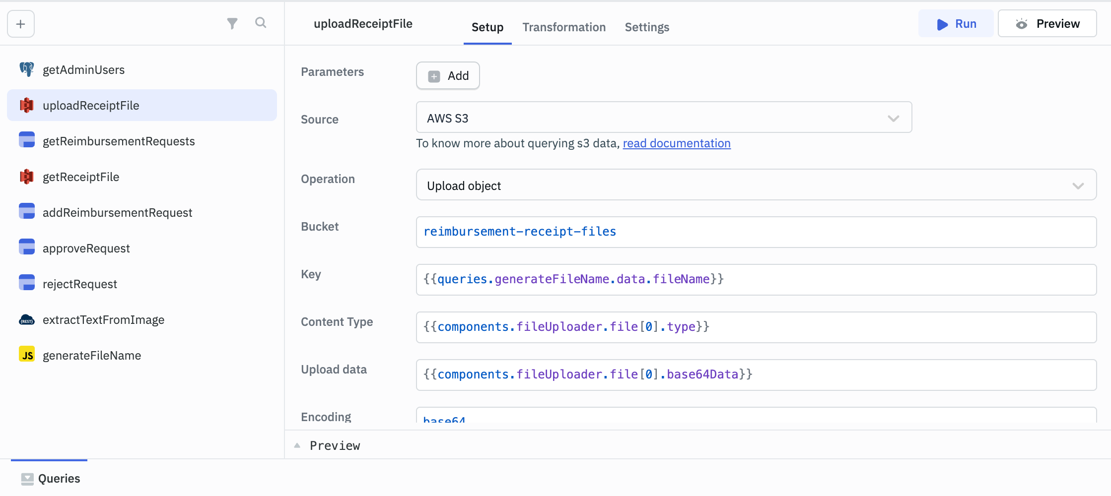Collapse the Preview panel at the bottom
This screenshot has width=1111, height=496.
(x=297, y=445)
